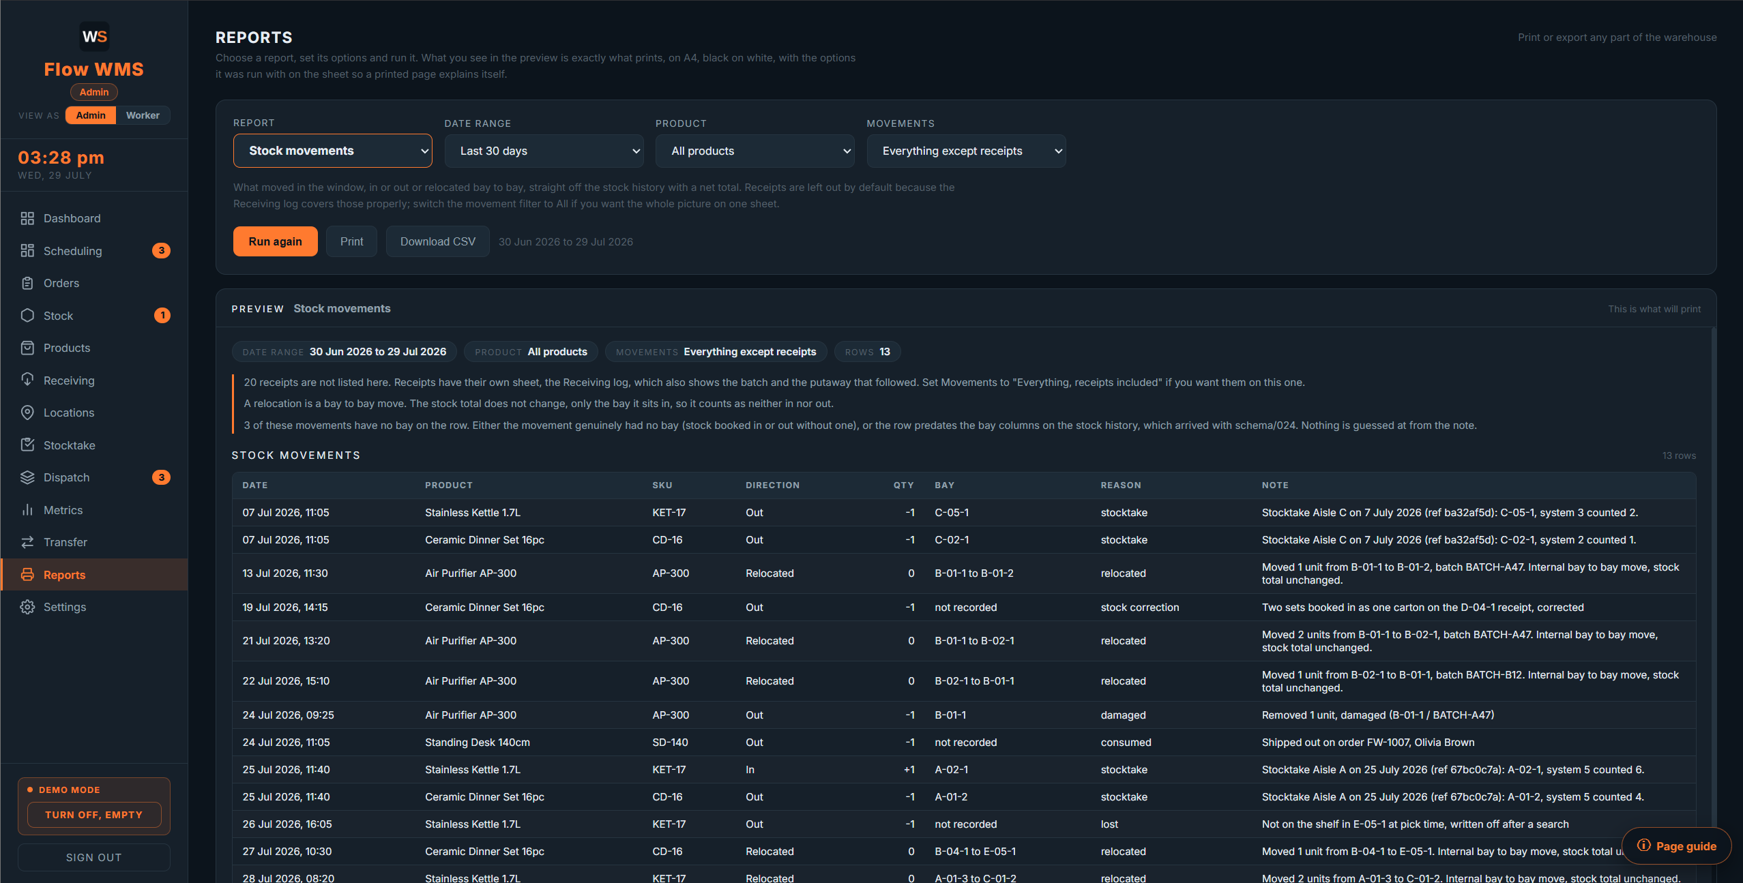Click the 'consumed' reason cell
The width and height of the screenshot is (1743, 883).
[x=1126, y=743]
